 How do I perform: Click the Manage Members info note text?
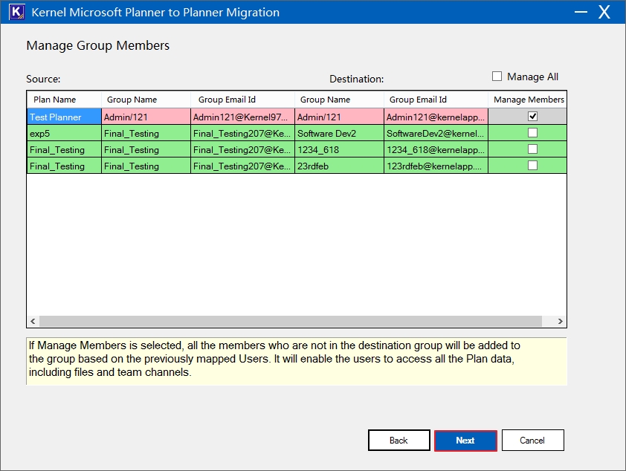pos(274,359)
